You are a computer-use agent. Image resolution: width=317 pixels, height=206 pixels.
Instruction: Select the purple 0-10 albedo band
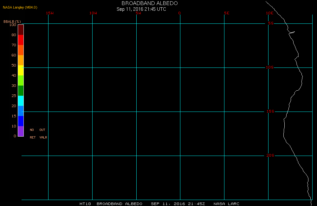point(21,131)
